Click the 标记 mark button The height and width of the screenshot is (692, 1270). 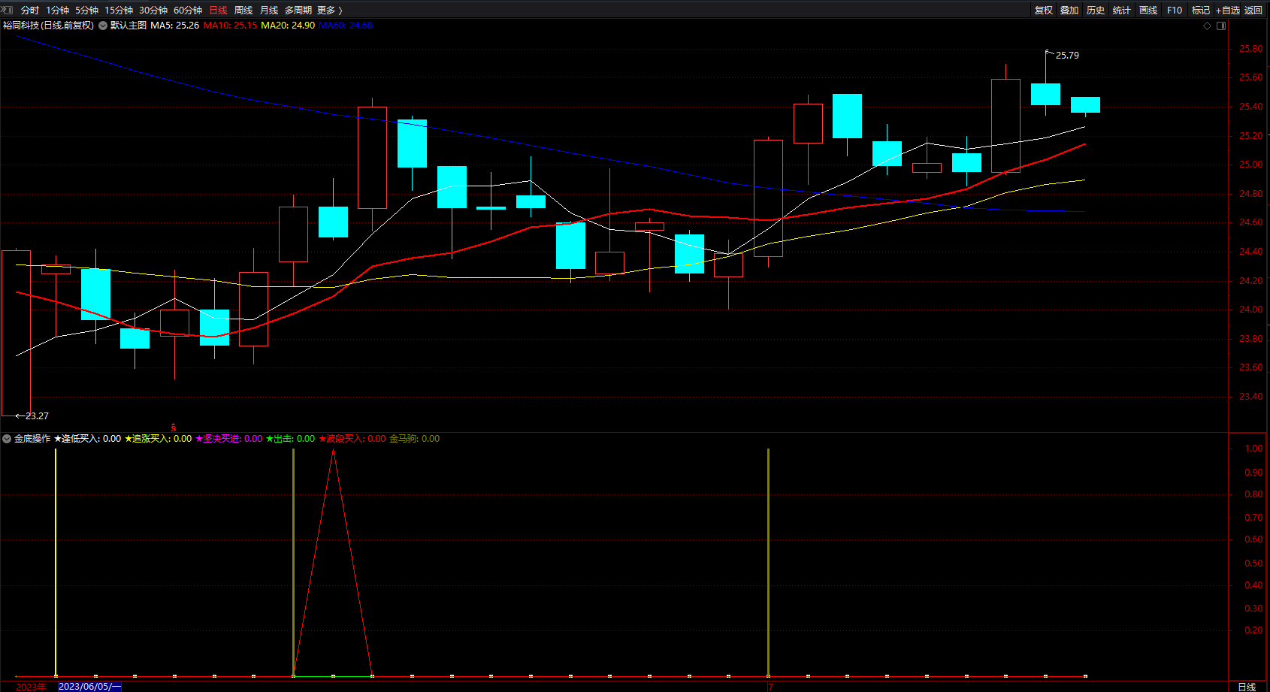click(1201, 11)
